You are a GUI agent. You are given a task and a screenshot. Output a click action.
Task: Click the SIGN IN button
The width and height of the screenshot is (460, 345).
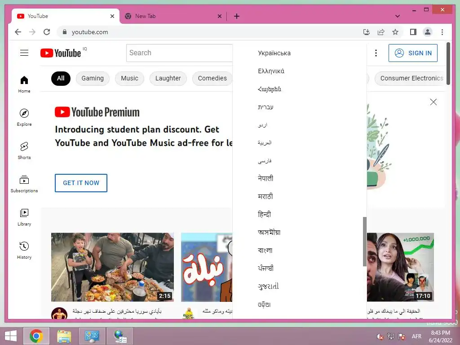click(x=413, y=53)
